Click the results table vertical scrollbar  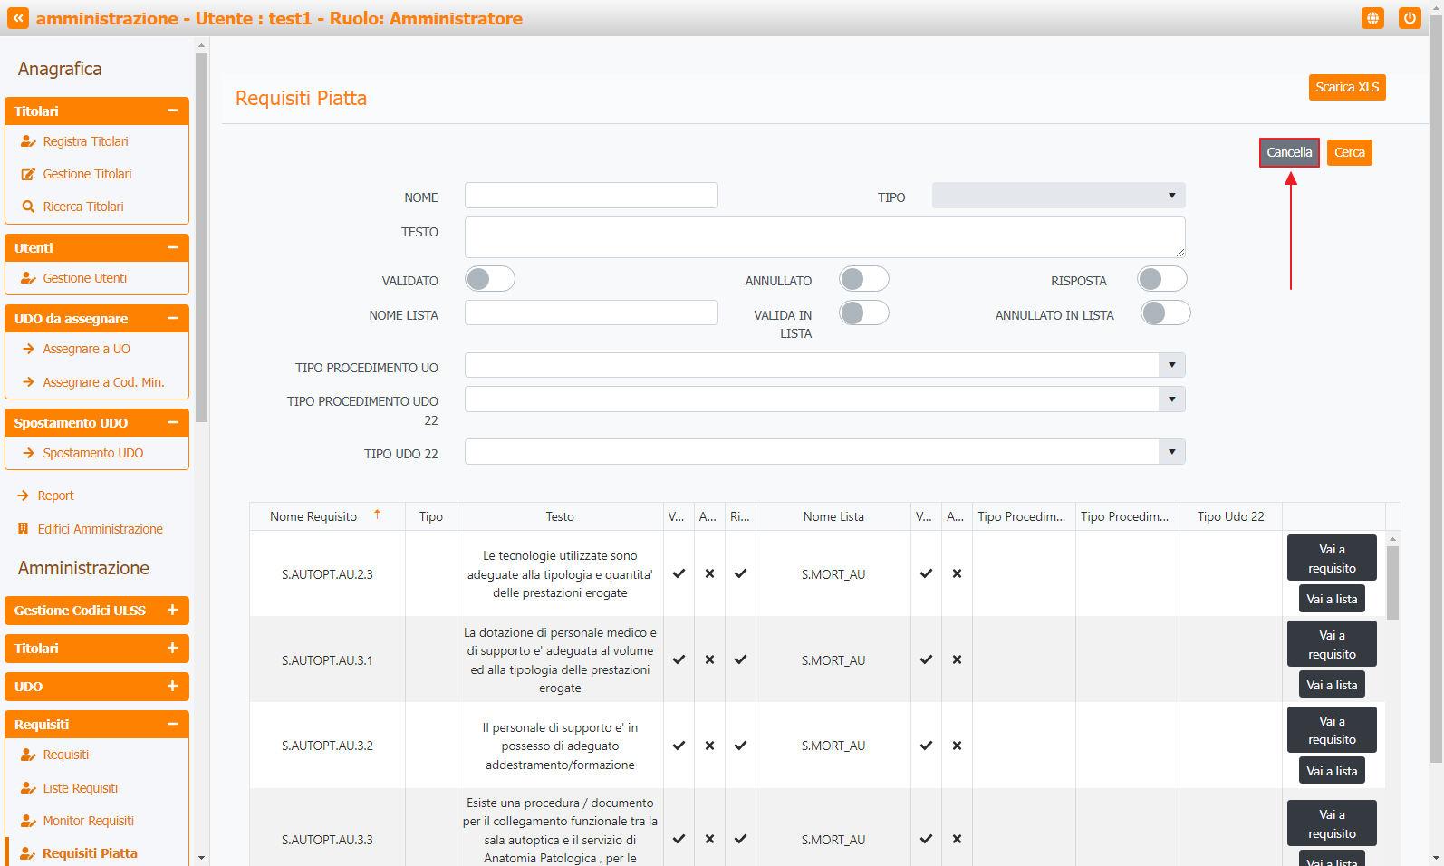tap(1392, 582)
